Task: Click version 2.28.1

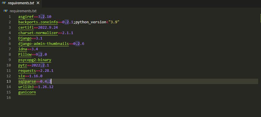Action: tap(47, 71)
